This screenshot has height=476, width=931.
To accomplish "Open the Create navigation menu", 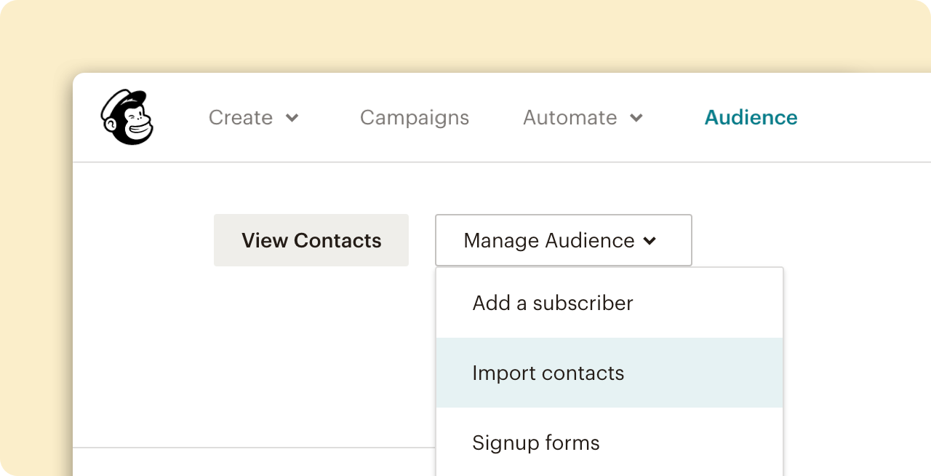I will point(253,117).
